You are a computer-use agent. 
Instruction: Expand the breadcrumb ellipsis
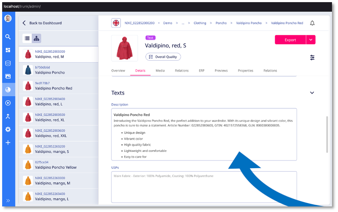tap(183, 23)
